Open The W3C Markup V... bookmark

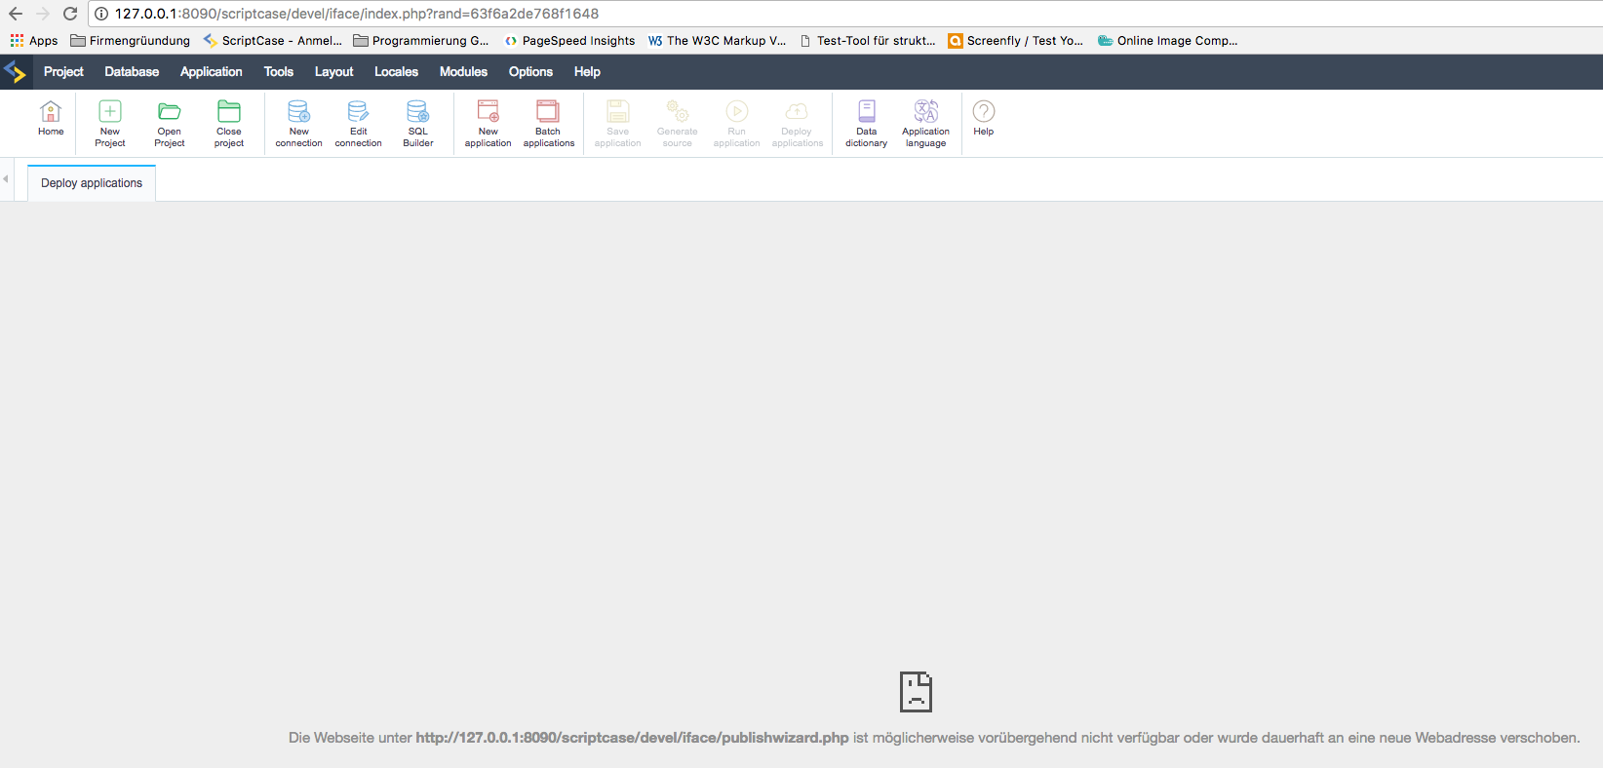tap(717, 41)
